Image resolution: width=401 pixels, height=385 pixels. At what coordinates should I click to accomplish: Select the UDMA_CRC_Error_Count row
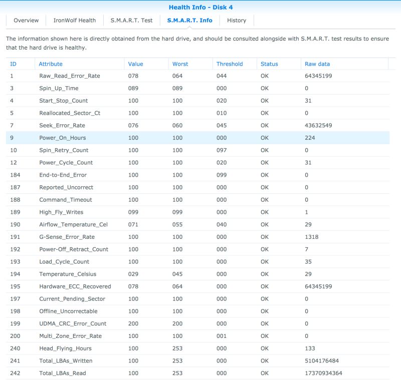[x=197, y=324]
